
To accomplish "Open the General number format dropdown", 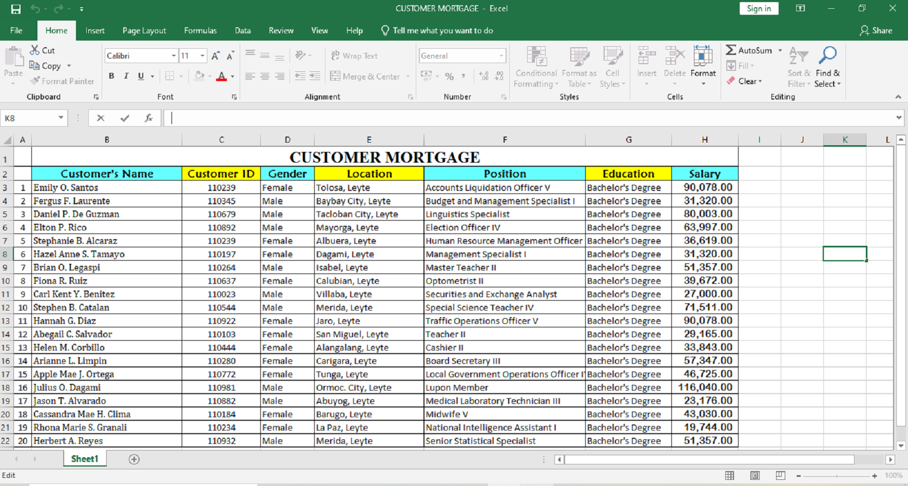I will 501,55.
